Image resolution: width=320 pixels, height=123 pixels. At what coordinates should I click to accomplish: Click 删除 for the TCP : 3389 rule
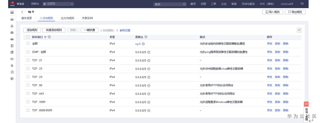(286, 102)
